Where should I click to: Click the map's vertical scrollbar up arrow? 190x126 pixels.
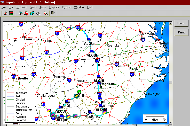point(170,23)
